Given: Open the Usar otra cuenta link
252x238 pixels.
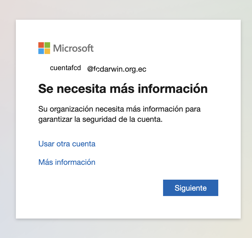Looking at the screenshot, I should pyautogui.click(x=67, y=144).
